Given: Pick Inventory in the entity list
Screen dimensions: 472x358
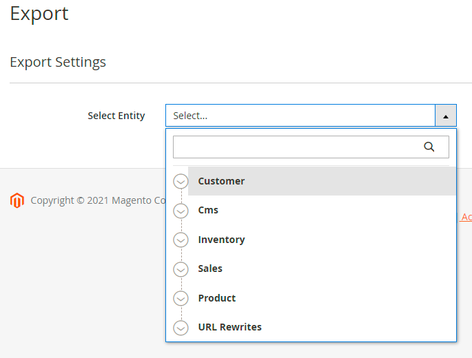Looking at the screenshot, I should click(x=221, y=240).
